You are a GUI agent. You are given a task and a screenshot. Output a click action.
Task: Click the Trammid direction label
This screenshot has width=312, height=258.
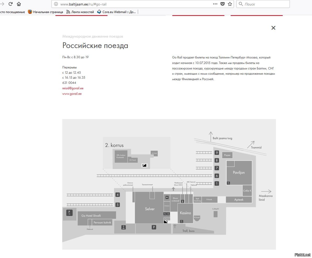point(256,147)
